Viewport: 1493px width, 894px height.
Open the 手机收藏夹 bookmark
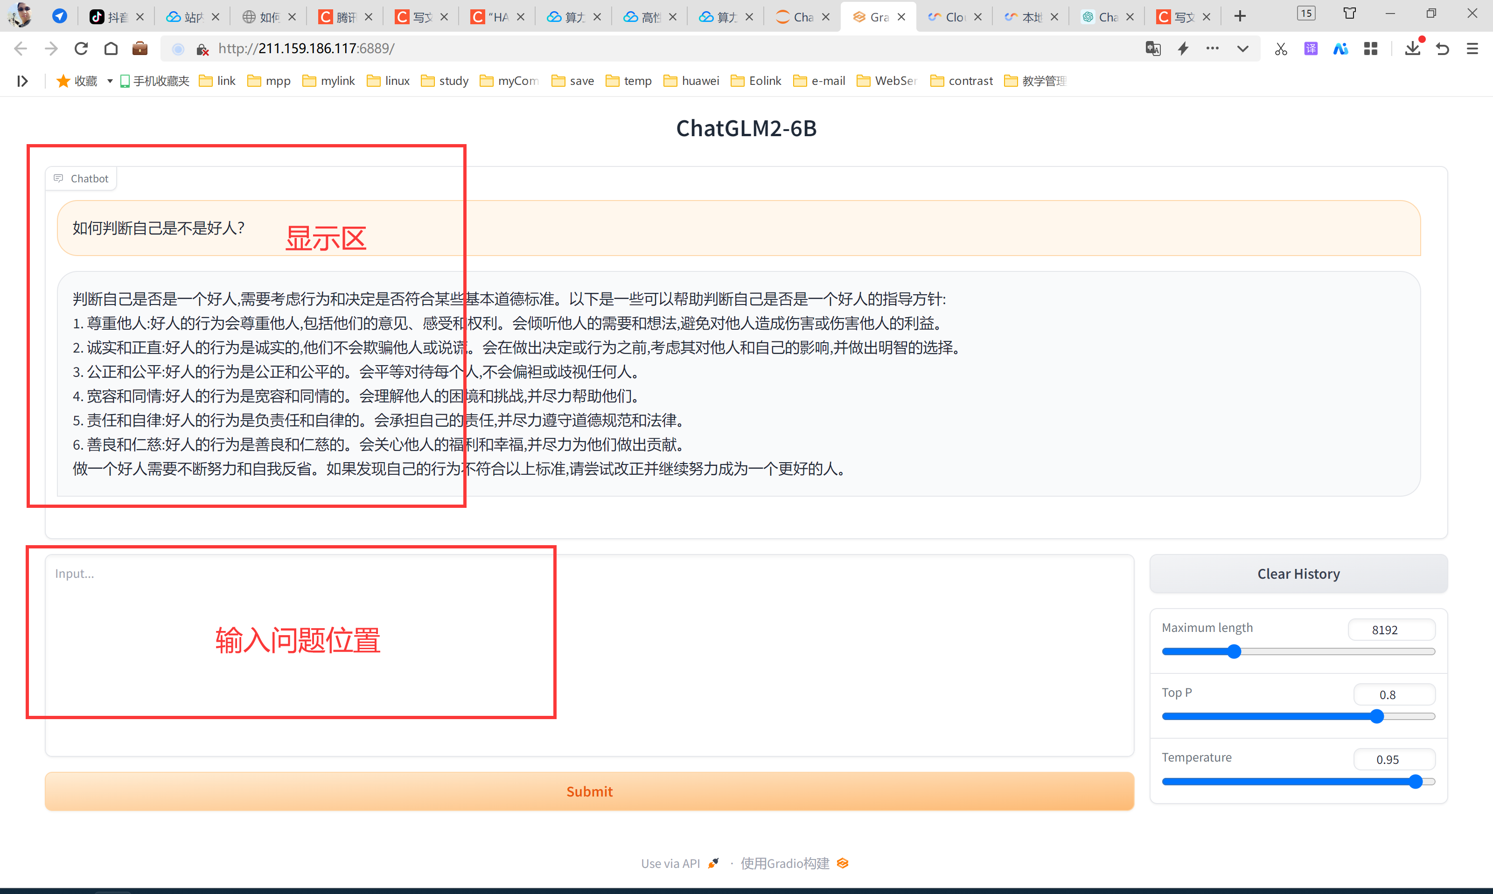point(155,81)
